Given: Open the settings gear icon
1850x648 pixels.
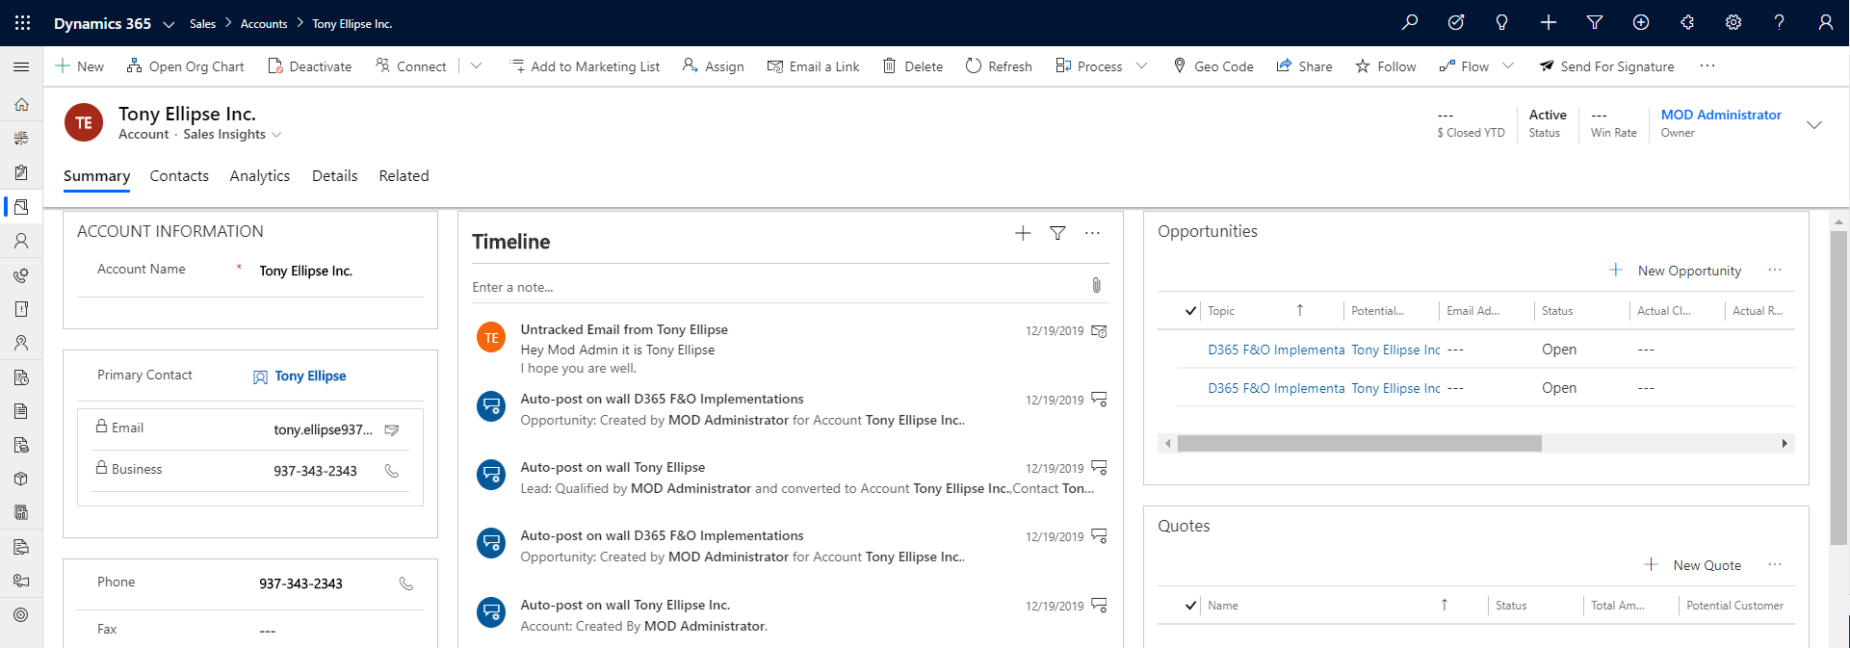Looking at the screenshot, I should [1733, 23].
